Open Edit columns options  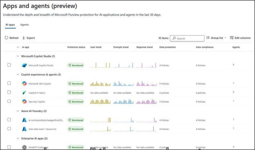point(240,38)
